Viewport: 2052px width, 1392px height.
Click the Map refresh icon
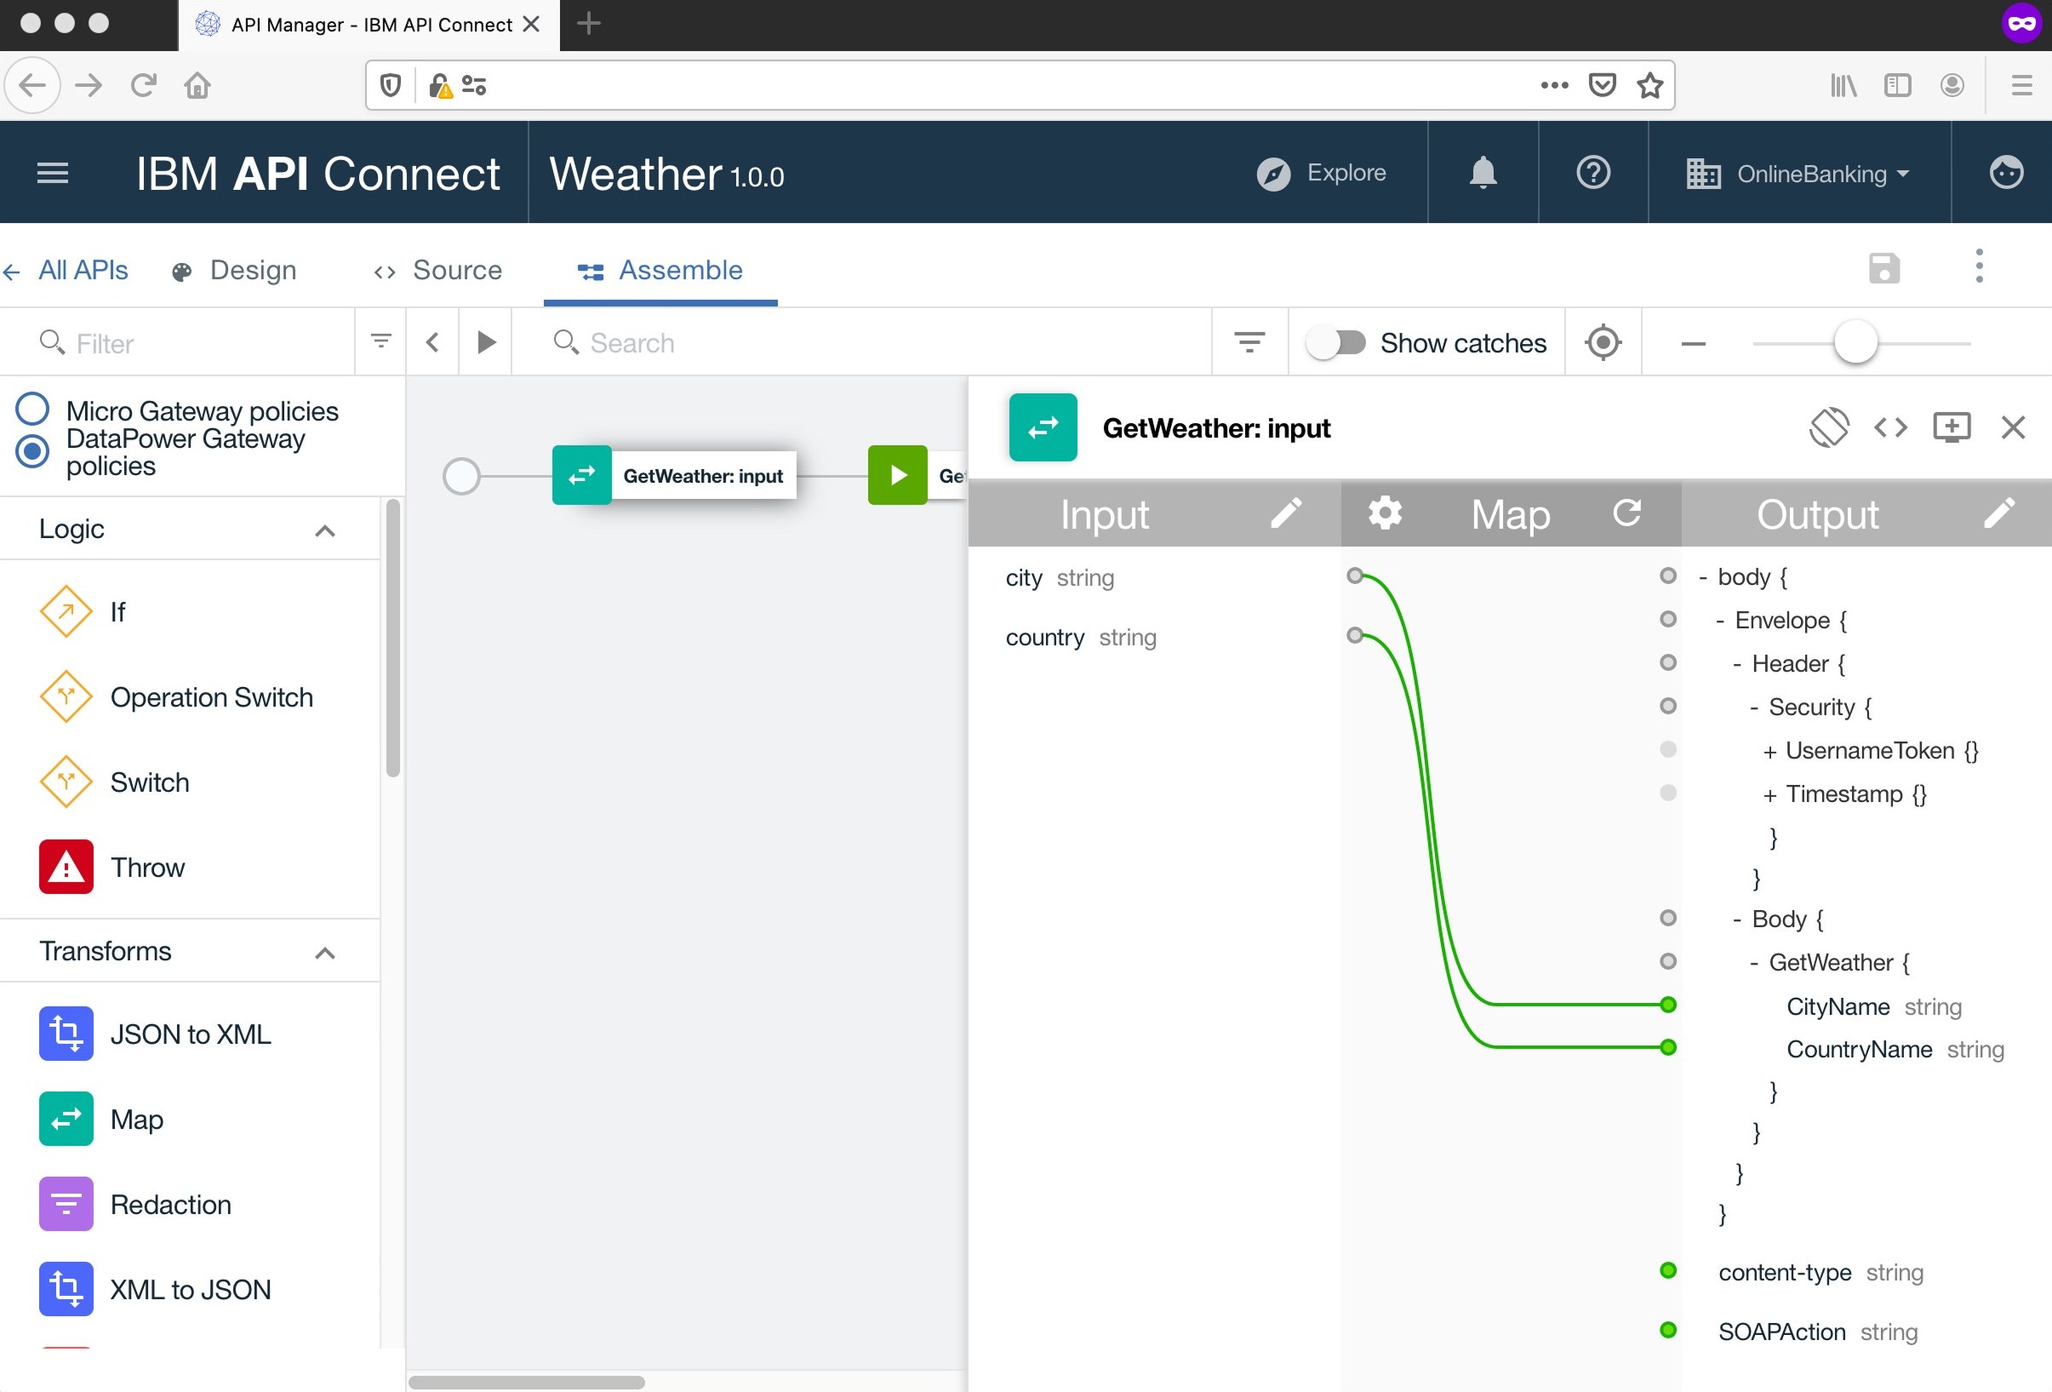click(1626, 513)
